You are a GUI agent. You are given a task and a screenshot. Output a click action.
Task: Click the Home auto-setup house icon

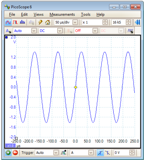[x=48, y=22]
